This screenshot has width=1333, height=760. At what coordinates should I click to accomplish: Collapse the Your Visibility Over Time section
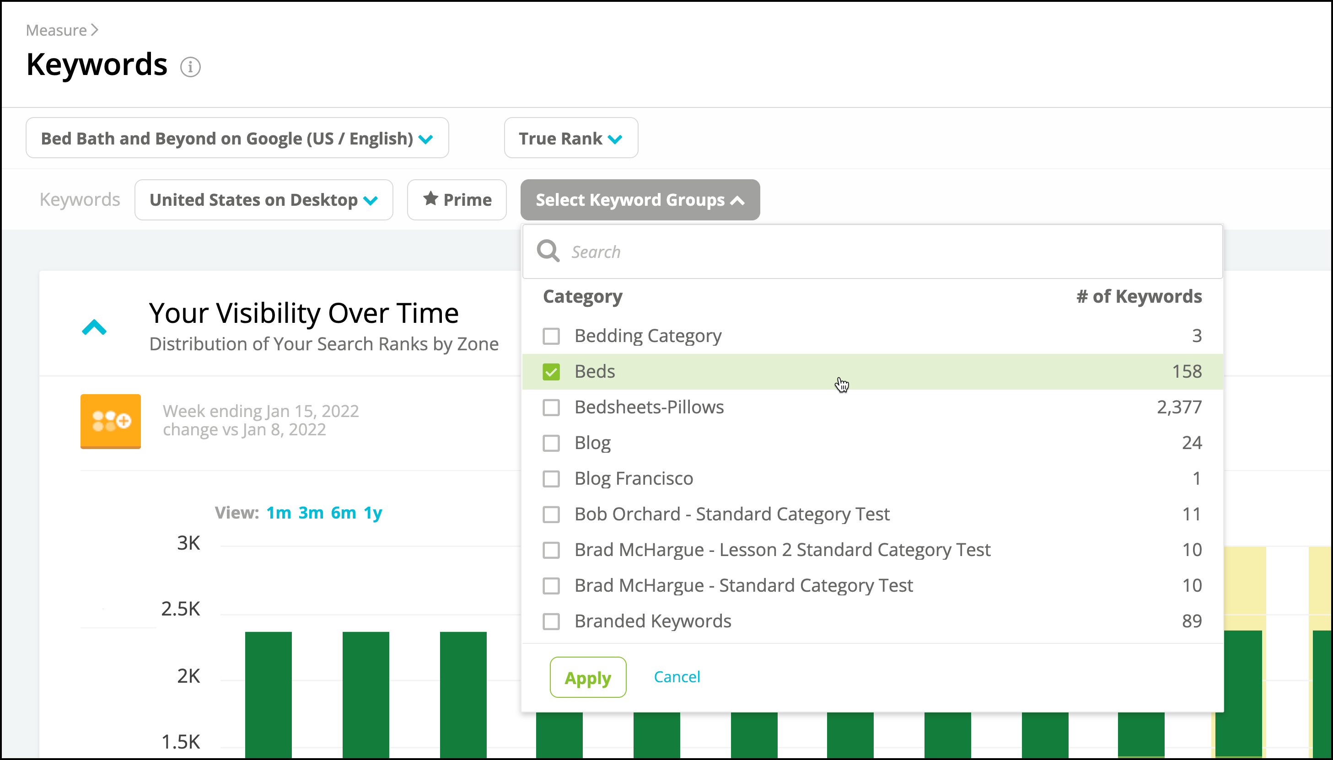(x=95, y=327)
